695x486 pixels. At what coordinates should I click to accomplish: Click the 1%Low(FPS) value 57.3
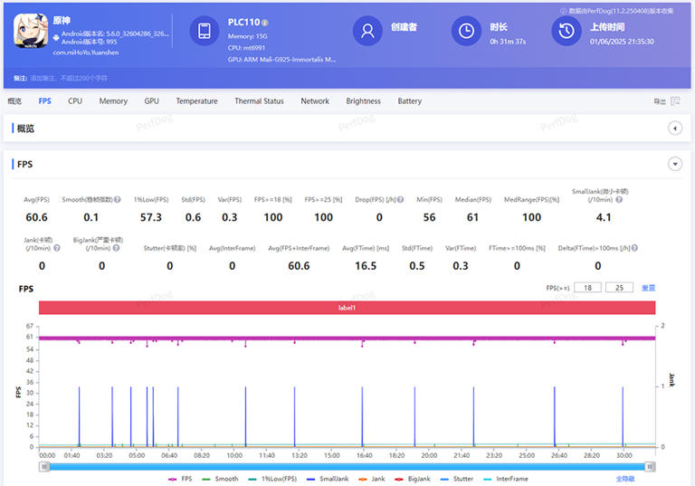click(x=151, y=217)
